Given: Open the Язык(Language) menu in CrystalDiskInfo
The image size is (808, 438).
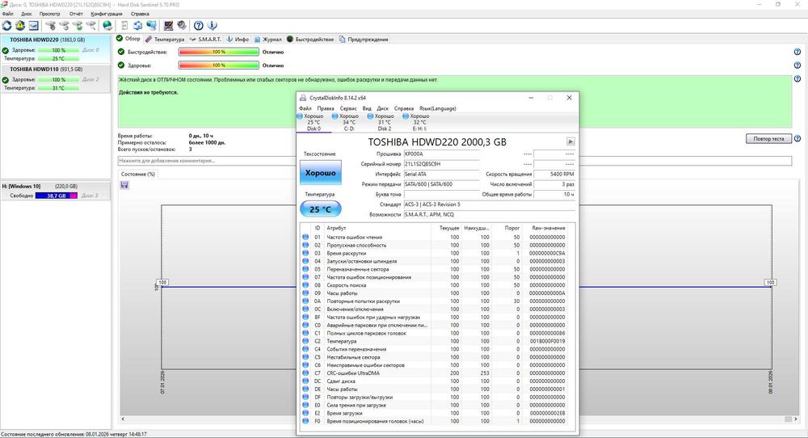Looking at the screenshot, I should point(437,108).
